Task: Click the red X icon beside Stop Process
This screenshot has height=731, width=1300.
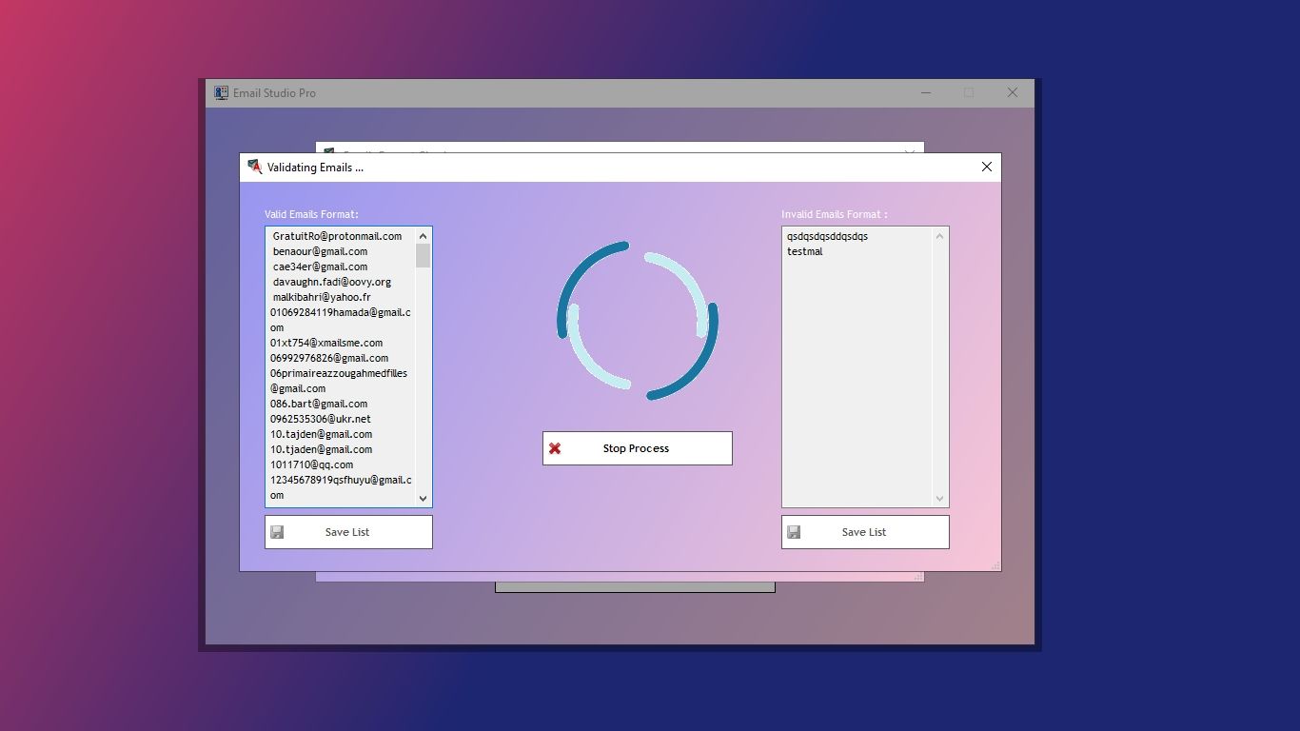Action: [555, 448]
